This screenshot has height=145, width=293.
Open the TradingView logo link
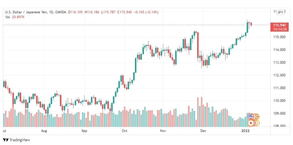[x=17, y=140]
